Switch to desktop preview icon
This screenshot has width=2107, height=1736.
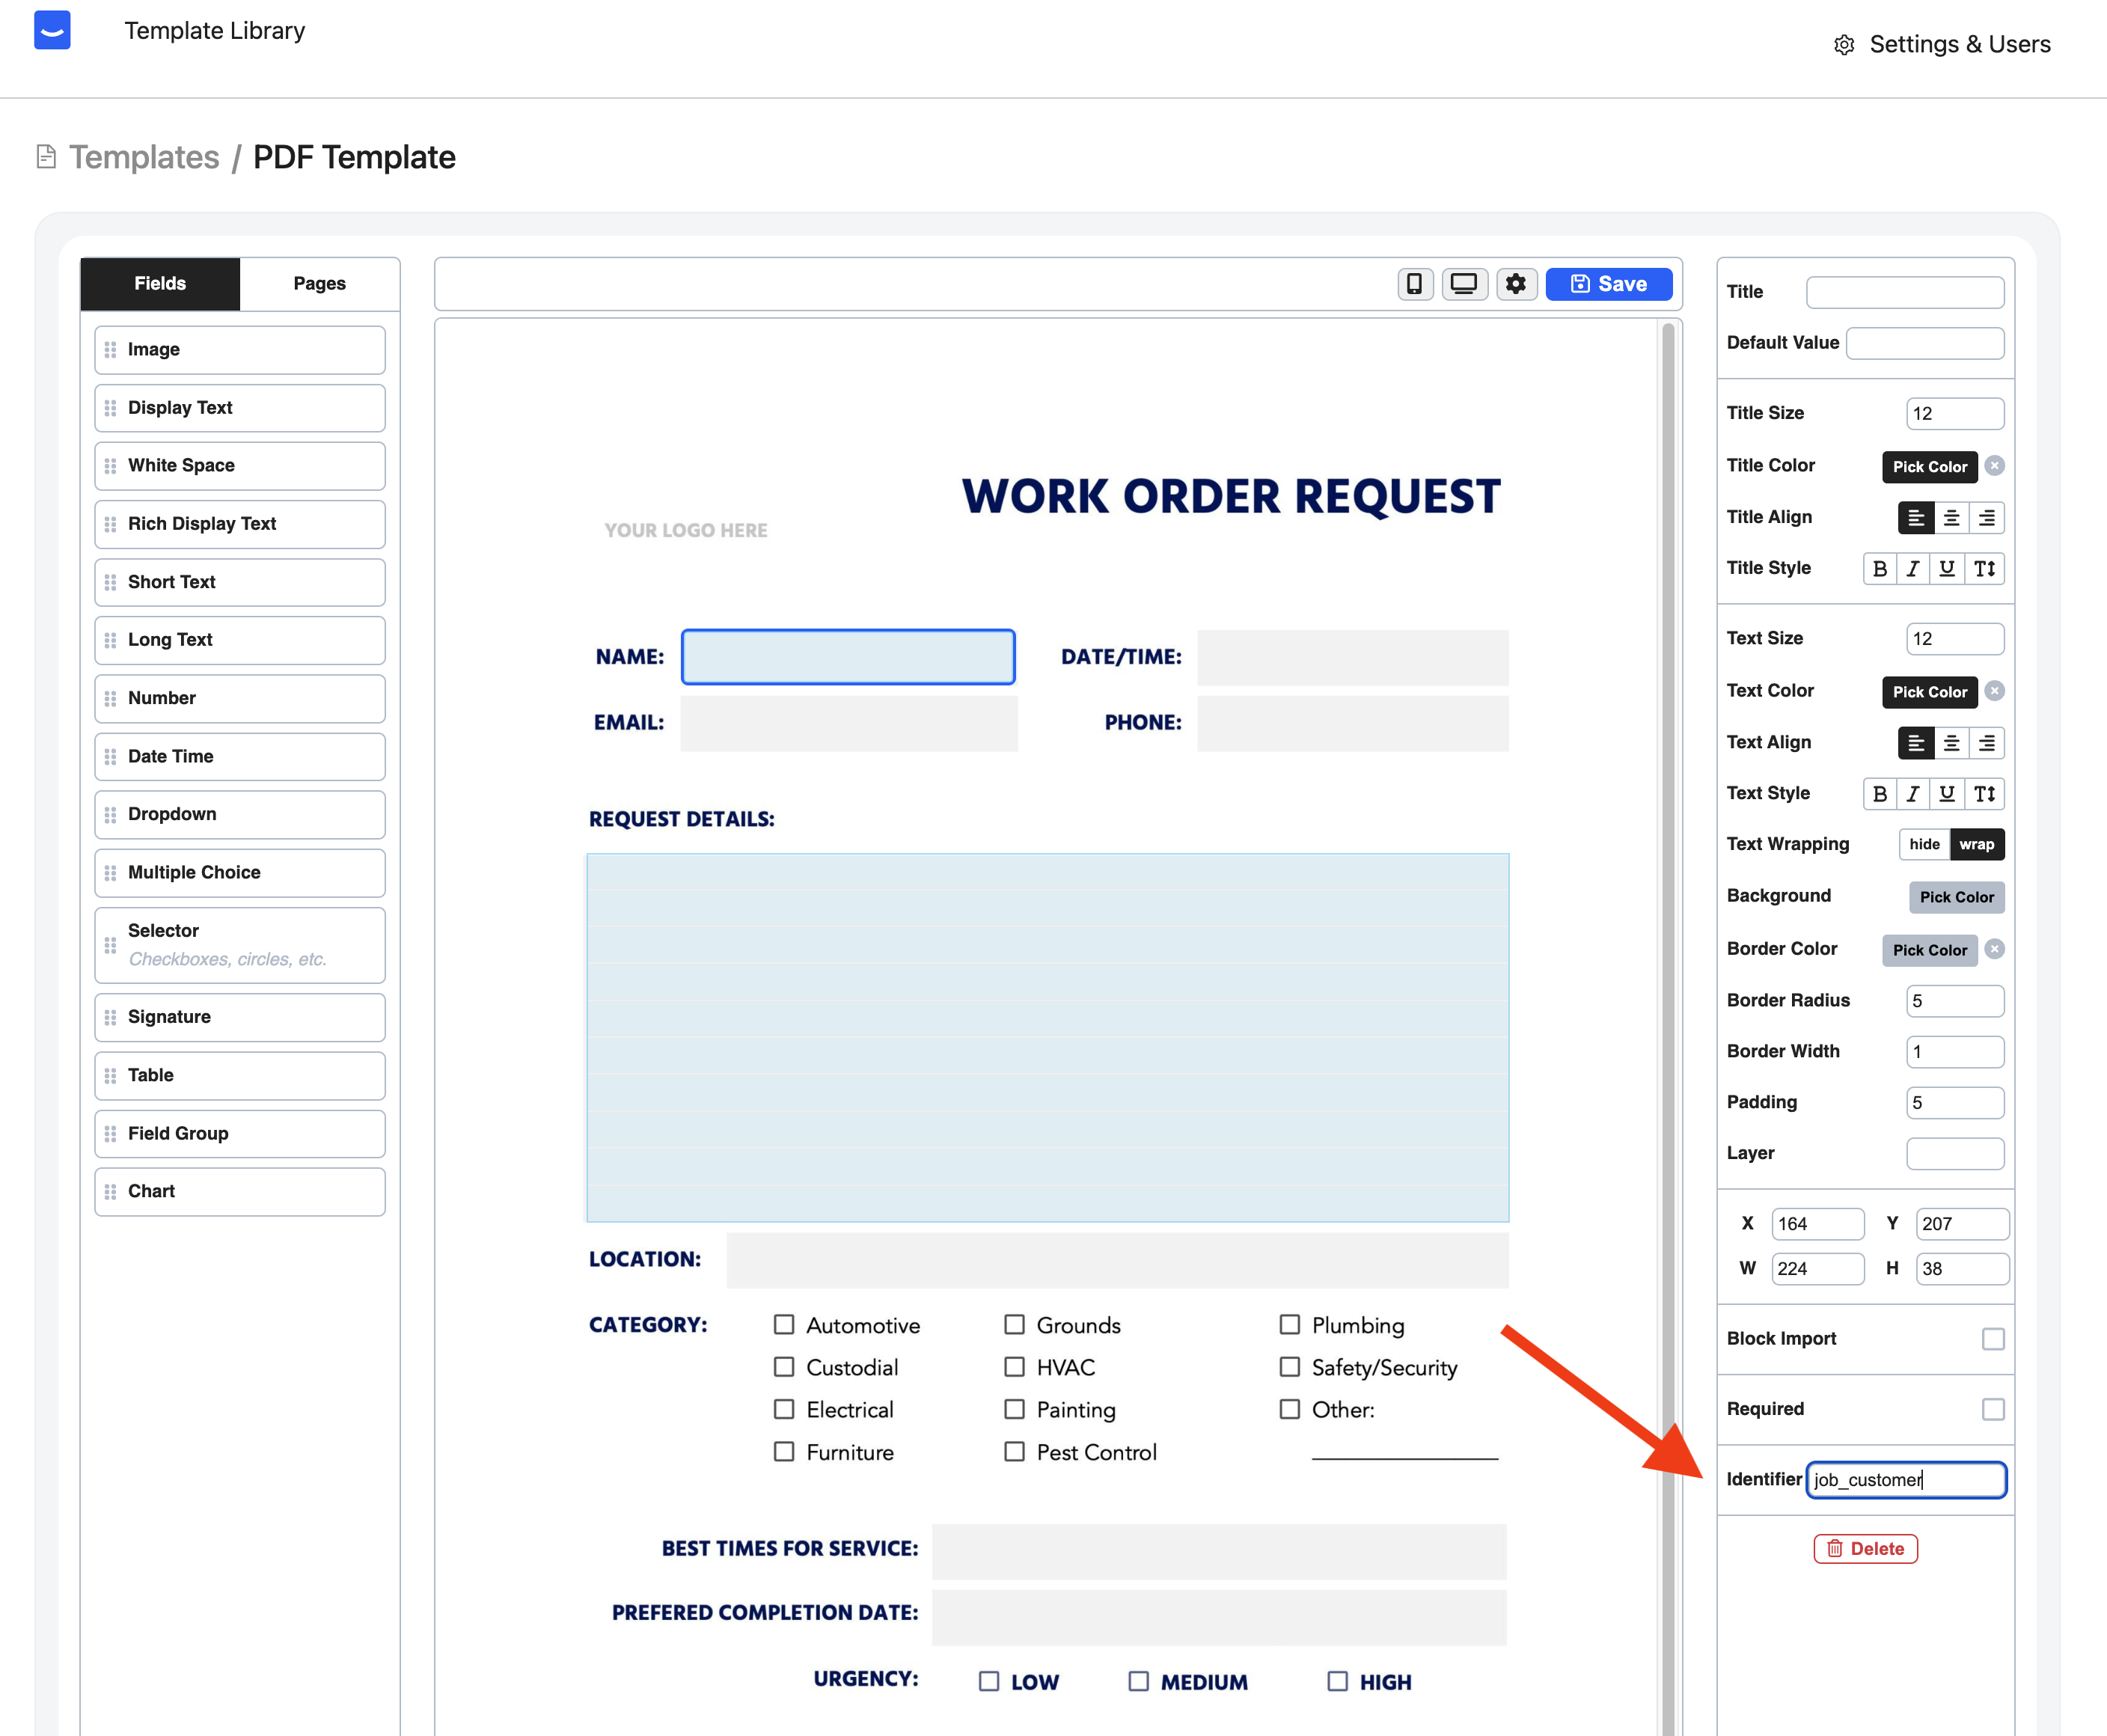[x=1464, y=284]
